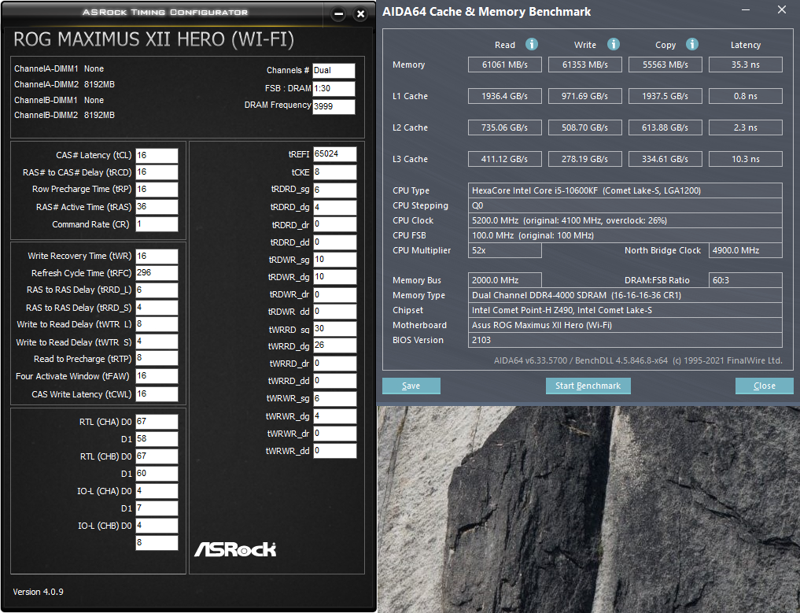Screen dimensions: 800x613
Task: Click the RTL (CHA) D0 field
Action: point(157,422)
